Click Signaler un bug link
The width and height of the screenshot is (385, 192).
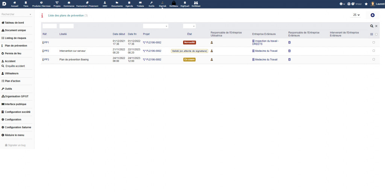coord(15,145)
